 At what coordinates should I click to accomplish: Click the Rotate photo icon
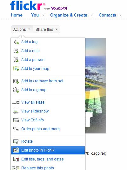[16, 141]
